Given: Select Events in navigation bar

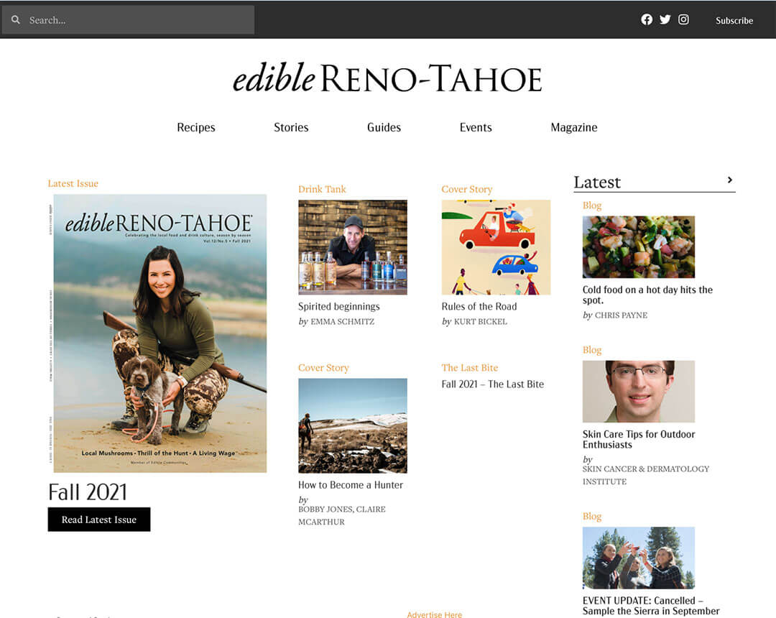Looking at the screenshot, I should pyautogui.click(x=476, y=127).
